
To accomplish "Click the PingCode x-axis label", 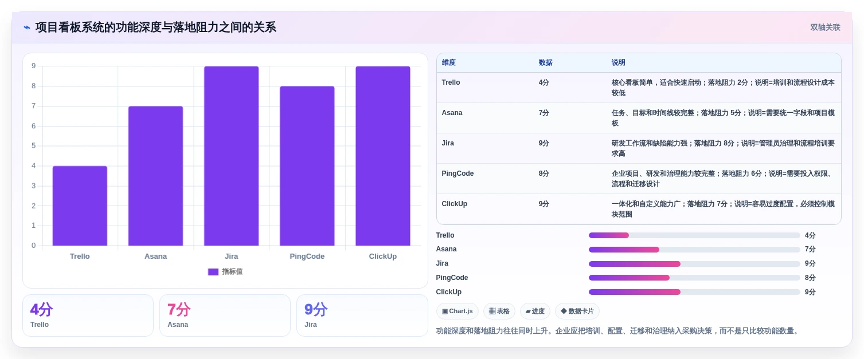I will coord(307,257).
